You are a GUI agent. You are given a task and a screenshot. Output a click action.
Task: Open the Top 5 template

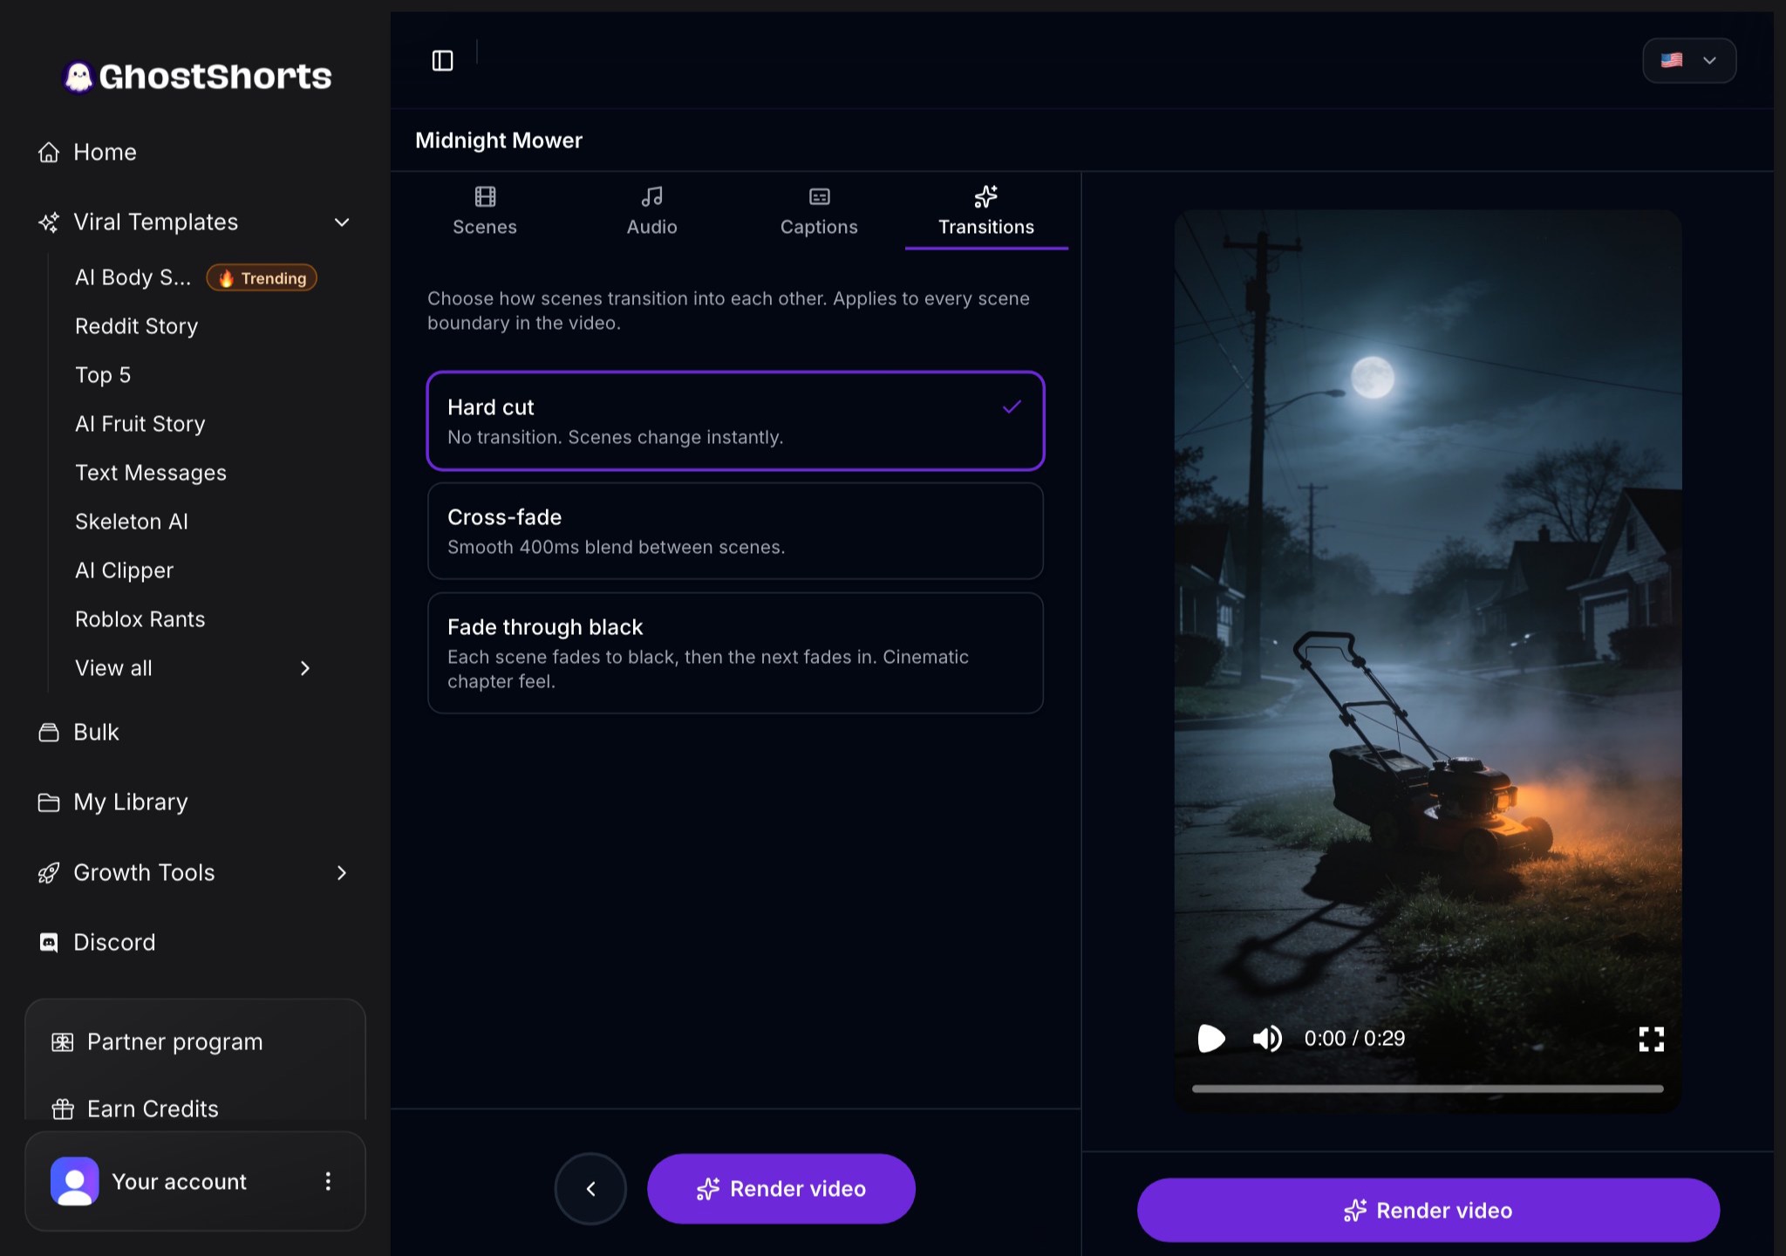click(103, 375)
